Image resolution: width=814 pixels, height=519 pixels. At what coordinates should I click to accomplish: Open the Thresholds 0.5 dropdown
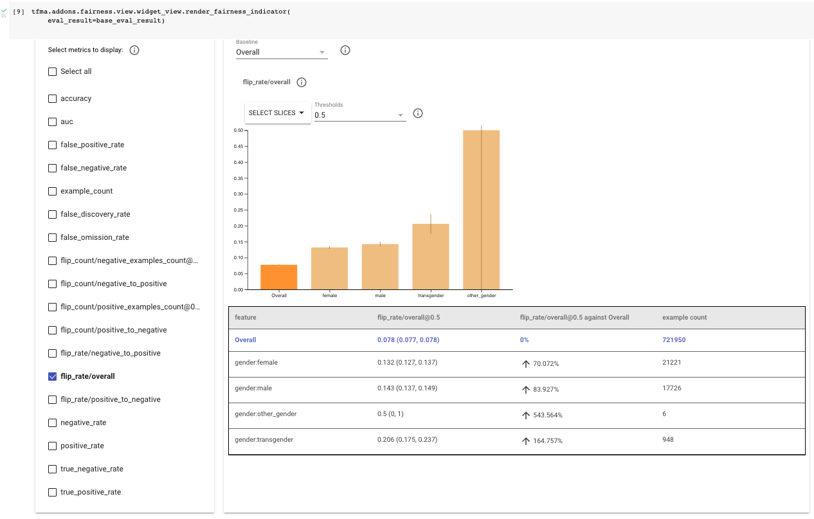click(359, 115)
